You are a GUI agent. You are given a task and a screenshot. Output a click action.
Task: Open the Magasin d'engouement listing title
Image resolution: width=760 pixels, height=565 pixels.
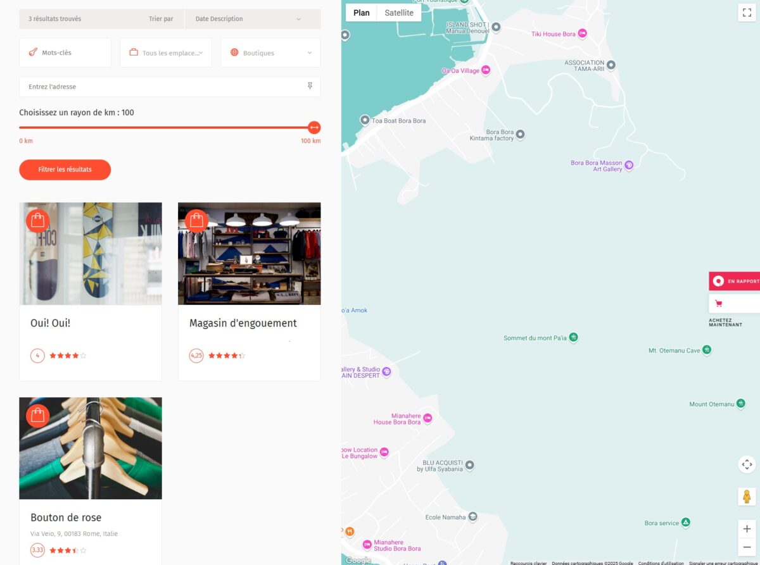pos(243,323)
